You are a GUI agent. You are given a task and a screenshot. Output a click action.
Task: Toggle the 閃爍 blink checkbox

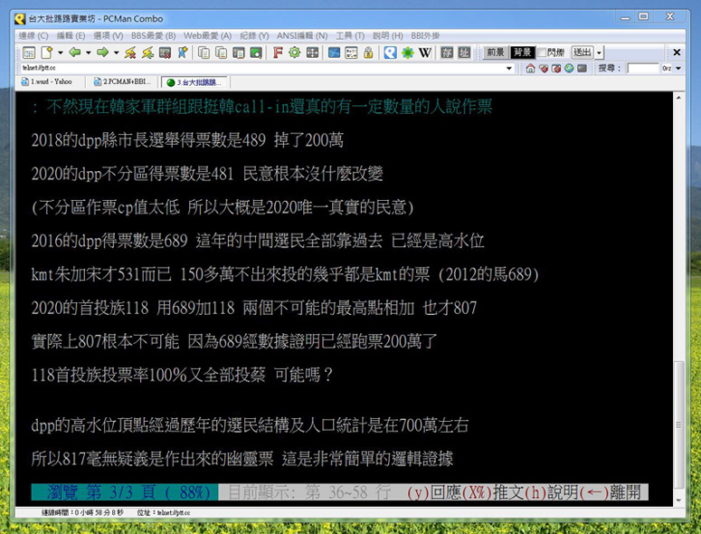pyautogui.click(x=543, y=52)
